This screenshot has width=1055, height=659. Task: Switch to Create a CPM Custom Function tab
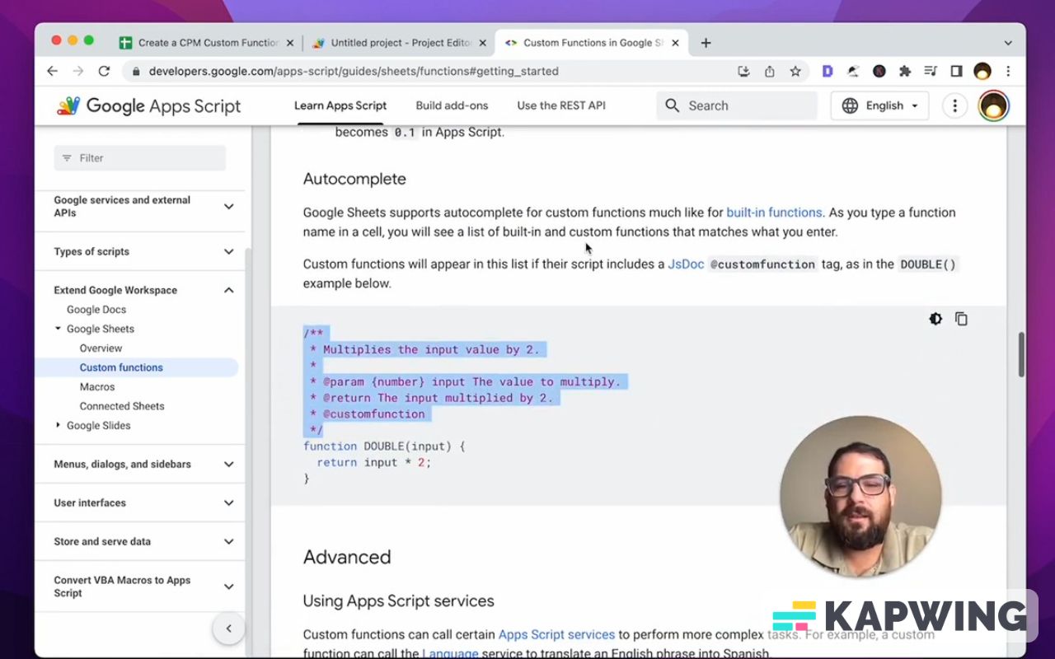pyautogui.click(x=204, y=43)
